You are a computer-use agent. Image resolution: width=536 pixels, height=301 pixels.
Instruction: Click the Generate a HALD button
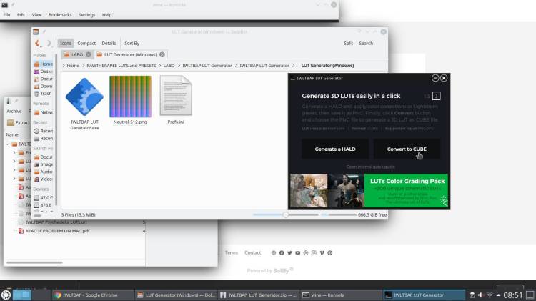335,149
